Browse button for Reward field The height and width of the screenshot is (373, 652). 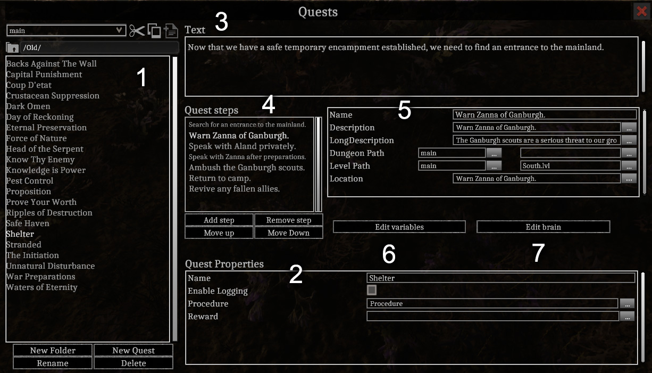point(627,317)
